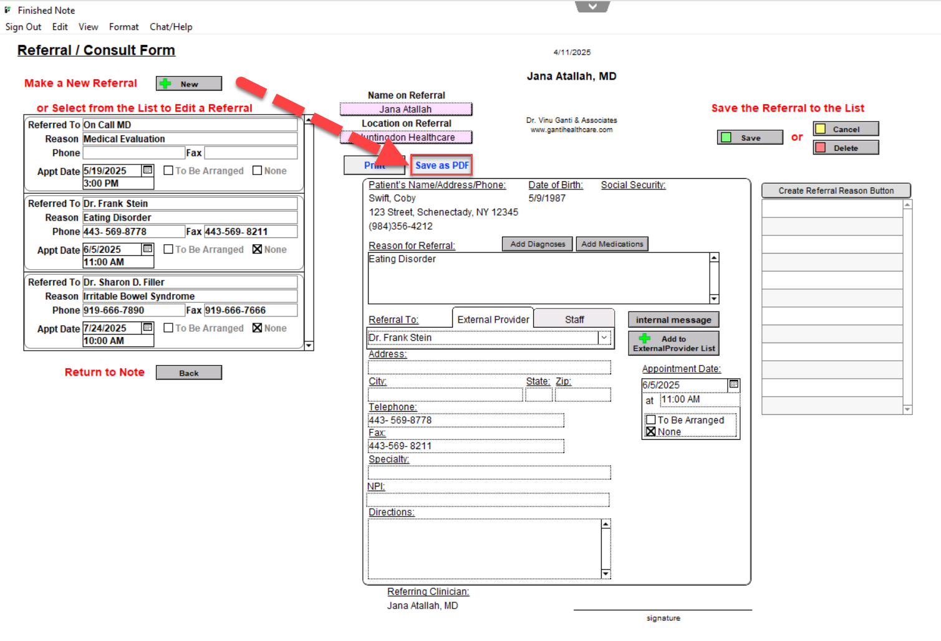Viewport: 941px width, 641px height.
Task: Click yellow Cancel button
Action: click(846, 129)
